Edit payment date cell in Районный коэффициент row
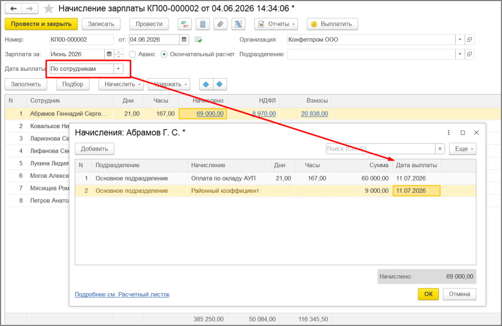Screen dimensions: 502x326 tap(417, 191)
